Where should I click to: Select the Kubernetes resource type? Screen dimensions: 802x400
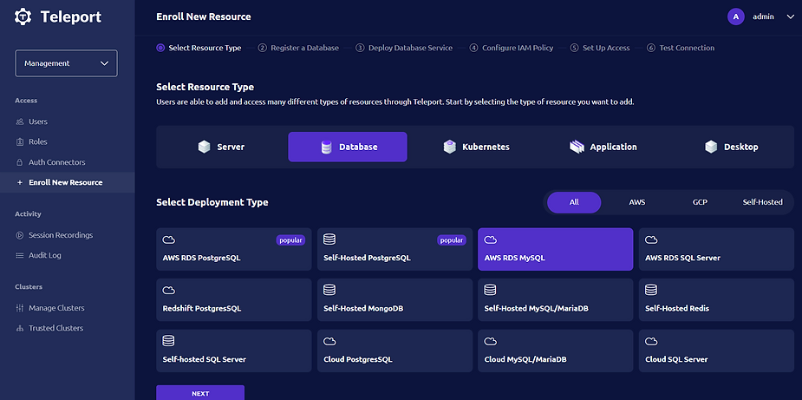476,147
